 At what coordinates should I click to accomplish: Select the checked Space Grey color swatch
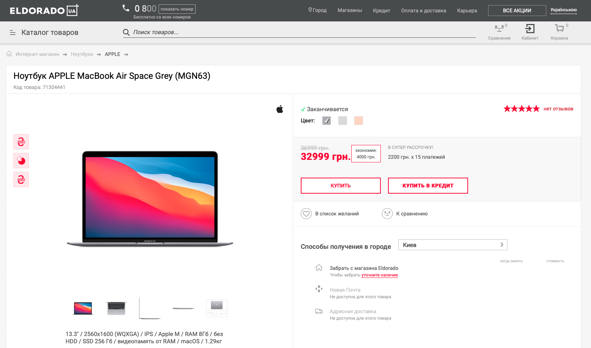(x=327, y=121)
